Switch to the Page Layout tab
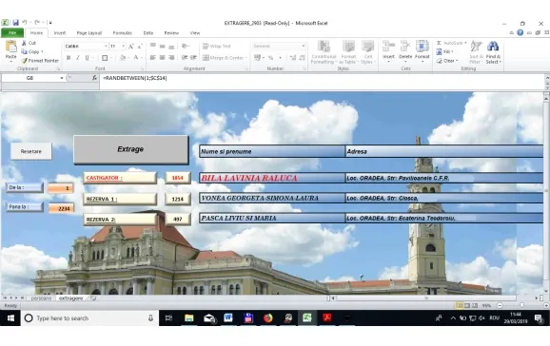The image size is (550, 346). [x=89, y=33]
